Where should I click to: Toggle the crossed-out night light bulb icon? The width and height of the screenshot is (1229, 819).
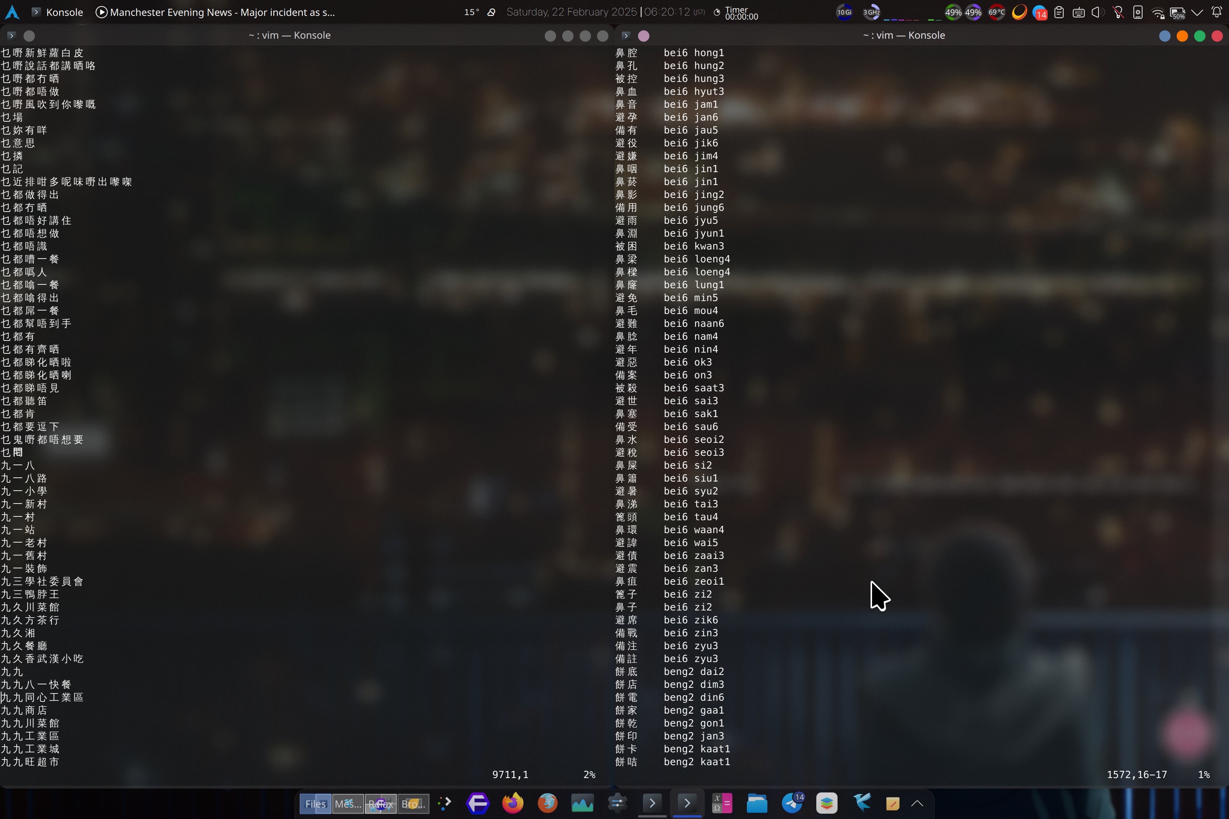tap(1118, 12)
